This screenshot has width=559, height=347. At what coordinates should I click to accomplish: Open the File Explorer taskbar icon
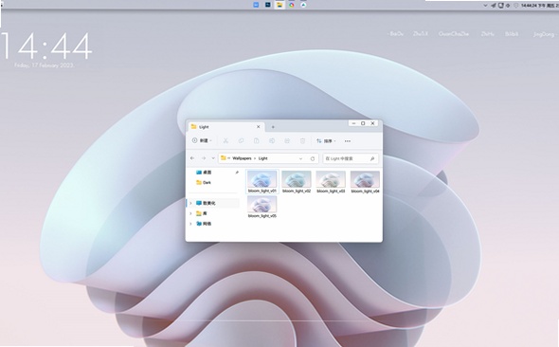tap(280, 5)
